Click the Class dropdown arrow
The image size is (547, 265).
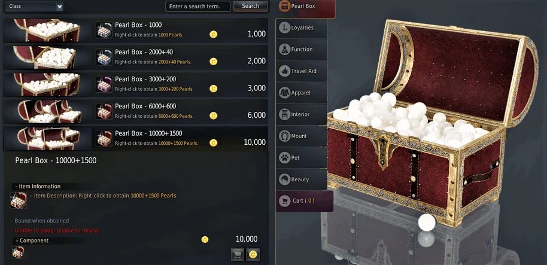tap(59, 6)
